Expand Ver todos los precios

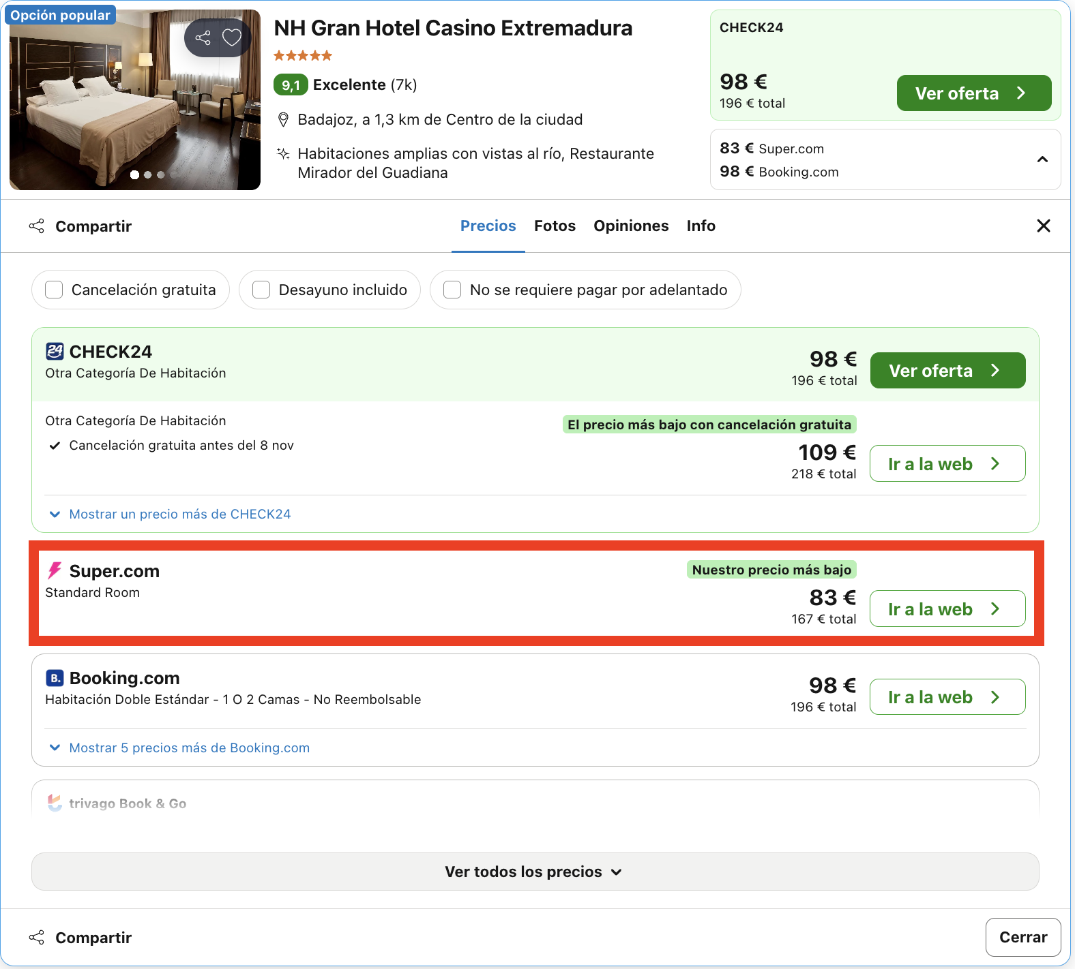coord(535,872)
